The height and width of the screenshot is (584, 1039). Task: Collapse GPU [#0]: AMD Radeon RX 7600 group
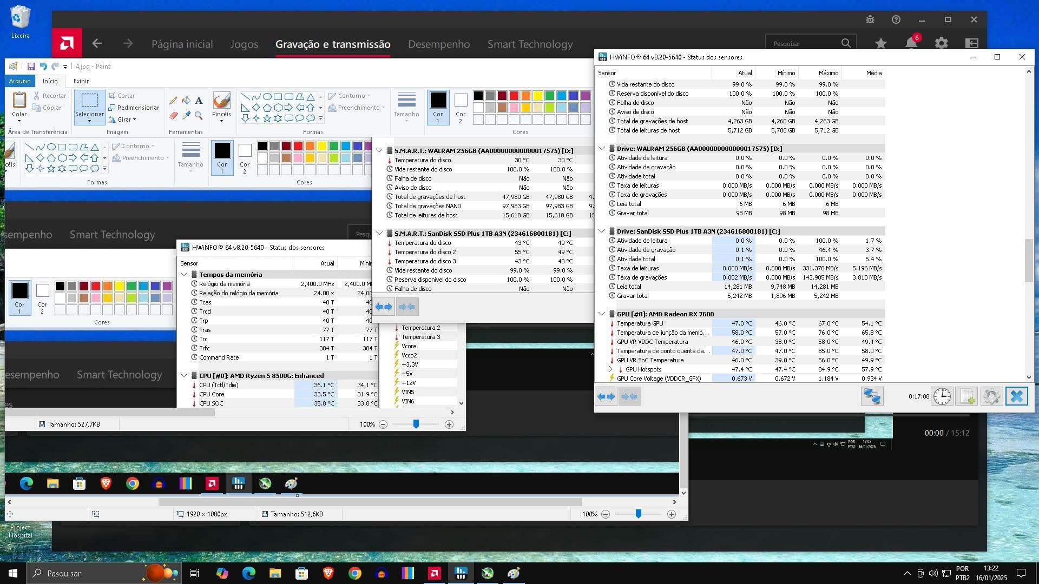tap(602, 314)
